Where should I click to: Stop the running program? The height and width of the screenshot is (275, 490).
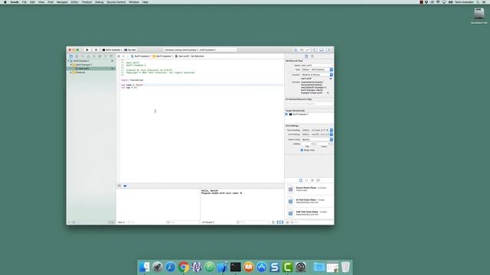tap(96, 50)
